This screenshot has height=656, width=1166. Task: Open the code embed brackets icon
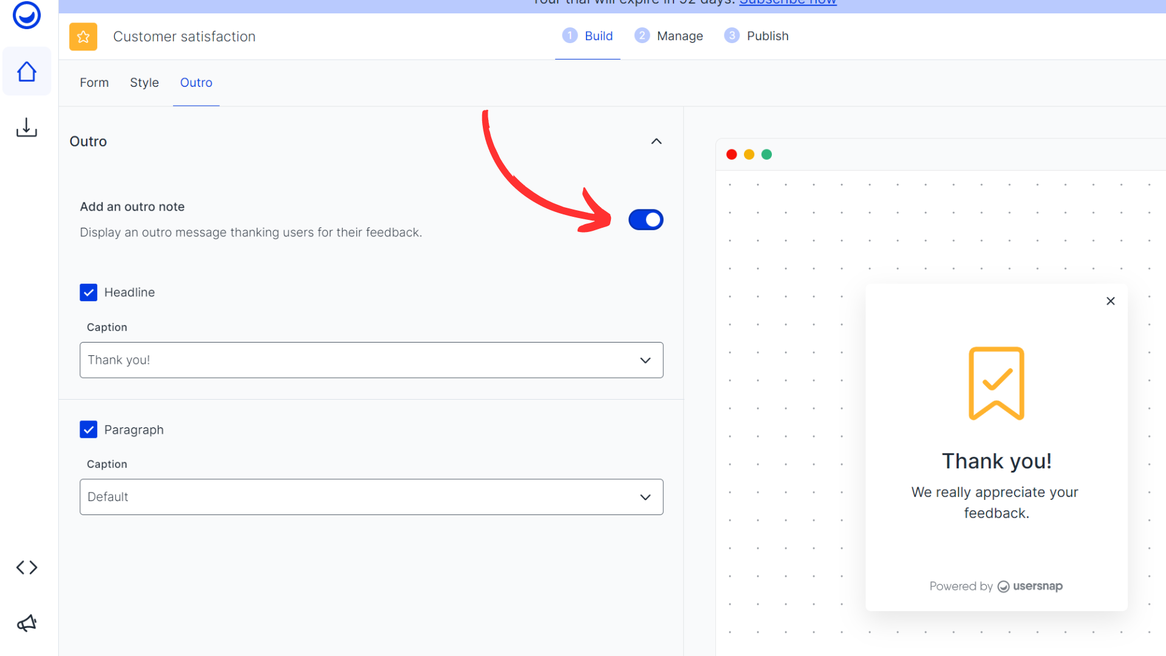pyautogui.click(x=27, y=567)
